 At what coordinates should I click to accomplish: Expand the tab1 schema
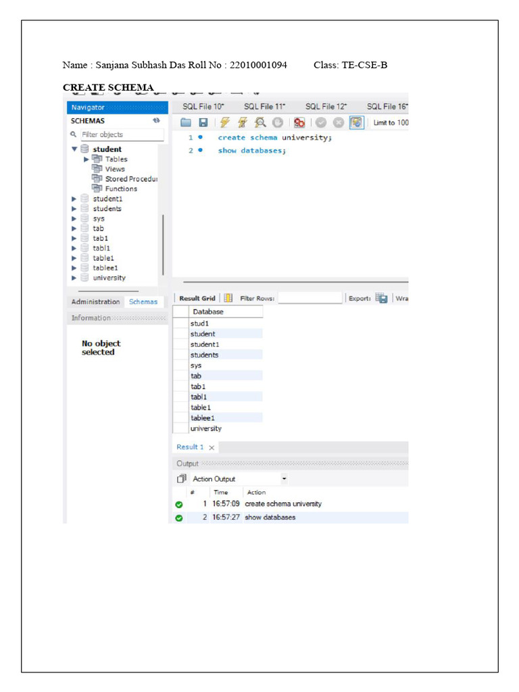[x=74, y=239]
